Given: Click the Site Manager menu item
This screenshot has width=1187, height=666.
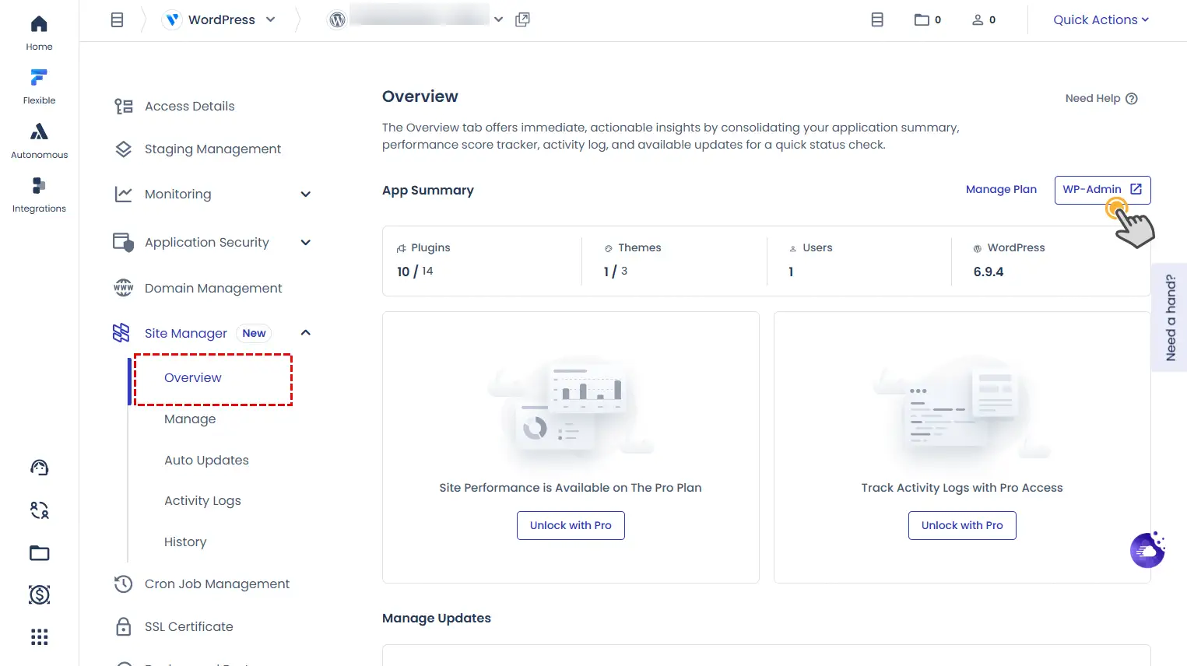Looking at the screenshot, I should click(x=185, y=334).
